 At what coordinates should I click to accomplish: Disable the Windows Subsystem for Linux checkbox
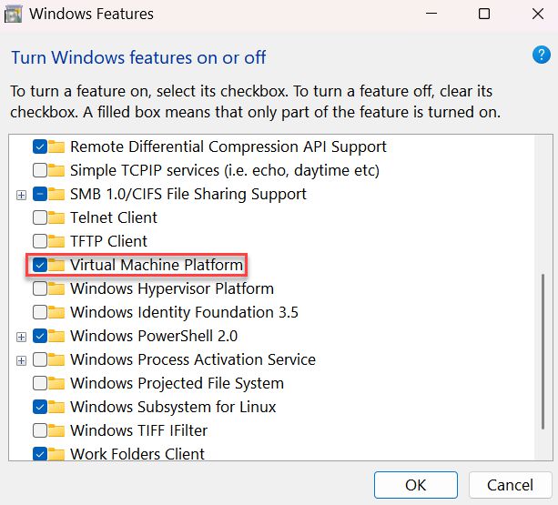click(x=40, y=407)
